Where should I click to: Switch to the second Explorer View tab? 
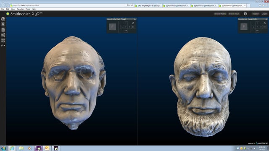(x=176, y=5)
